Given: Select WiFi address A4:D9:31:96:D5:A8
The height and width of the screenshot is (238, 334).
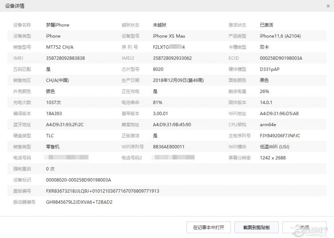Looking at the screenshot, I should pyautogui.click(x=279, y=113).
